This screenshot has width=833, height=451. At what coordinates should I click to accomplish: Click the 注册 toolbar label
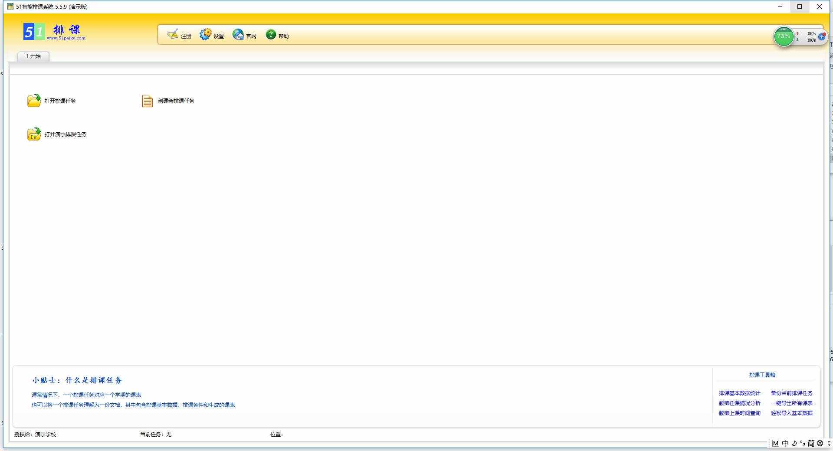click(x=186, y=36)
